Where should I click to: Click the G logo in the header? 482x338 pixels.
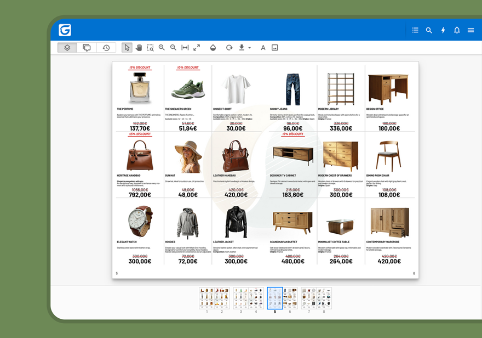point(65,30)
